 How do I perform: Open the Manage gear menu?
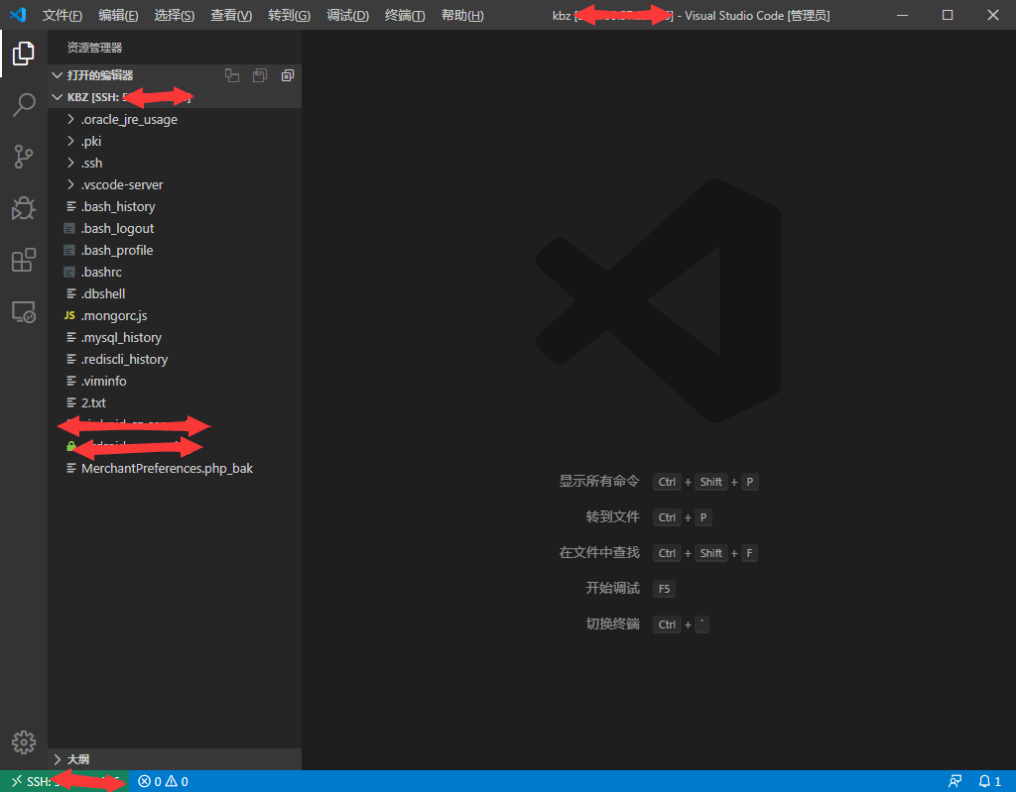(x=23, y=741)
